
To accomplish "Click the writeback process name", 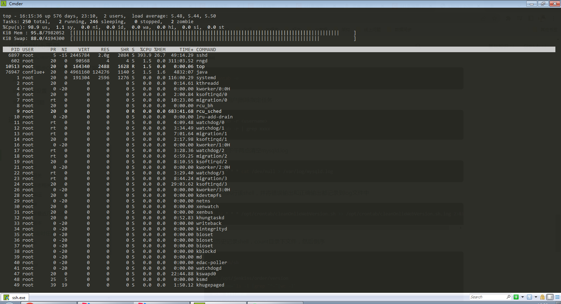I will (x=209, y=223).
